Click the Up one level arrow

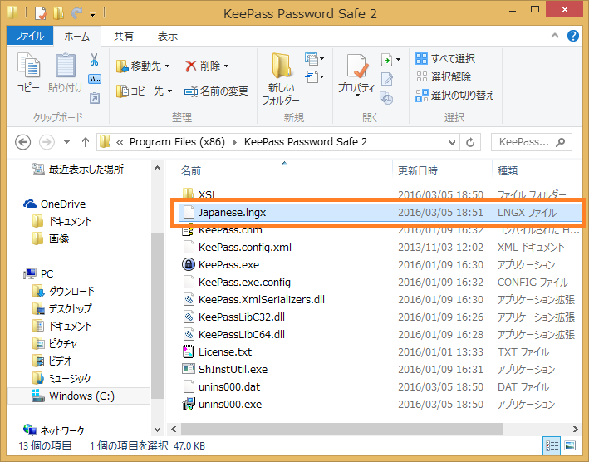86,142
